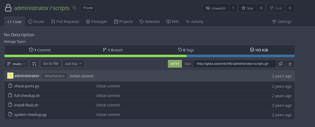Switch to the Pull Requests tab
315x127 pixels.
pyautogui.click(x=65, y=22)
